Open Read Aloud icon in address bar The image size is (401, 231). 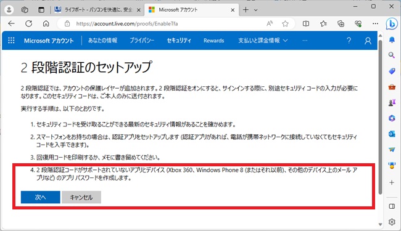tap(270, 24)
